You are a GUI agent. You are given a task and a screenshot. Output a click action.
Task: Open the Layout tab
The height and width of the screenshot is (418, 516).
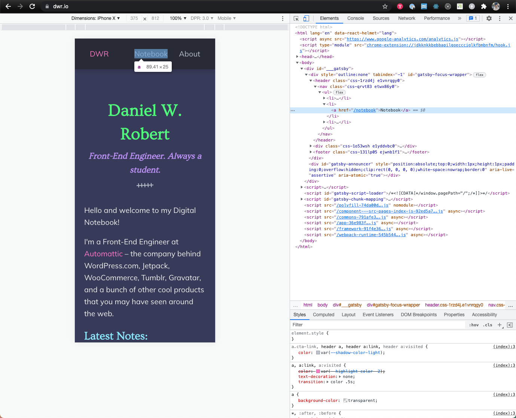click(348, 315)
